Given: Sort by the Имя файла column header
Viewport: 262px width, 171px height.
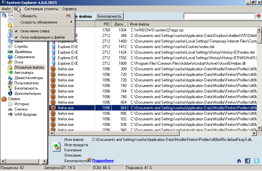Looking at the screenshot, I should tap(192, 24).
